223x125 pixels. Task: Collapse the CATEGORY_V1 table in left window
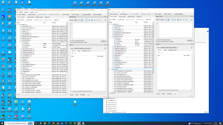tap(19, 42)
